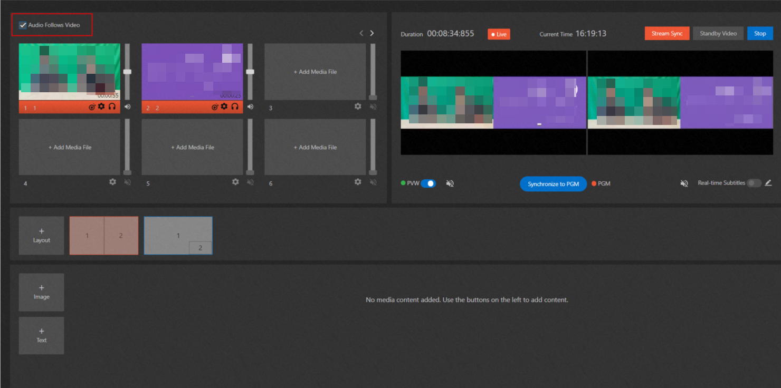Click the Stream Sync button
This screenshot has width=781, height=388.
[x=667, y=33]
